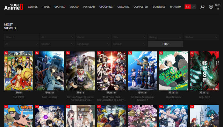Screen dimensions: 223x127
Task: Open the GENRES menu
Action: [33, 7]
